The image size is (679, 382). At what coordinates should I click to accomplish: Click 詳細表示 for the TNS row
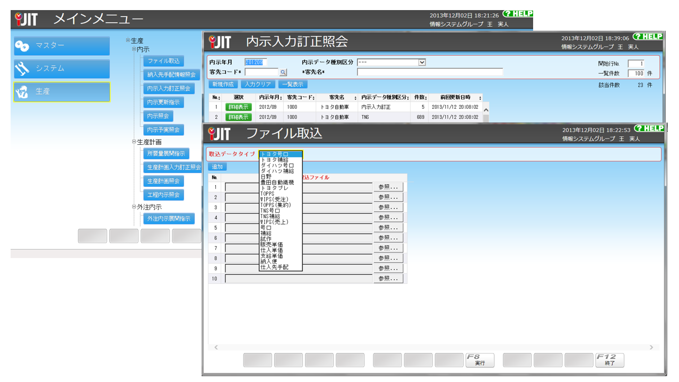tap(238, 117)
